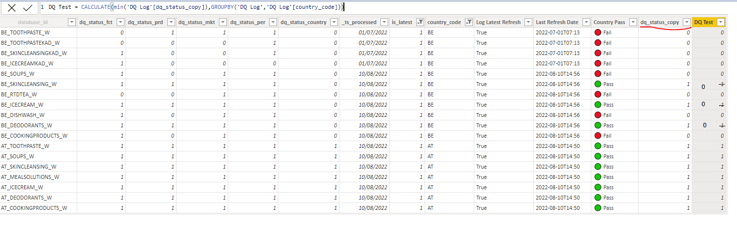Select the AT_DEODORANTS_W database_id cell
The height and width of the screenshot is (232, 737).
coord(38,198)
